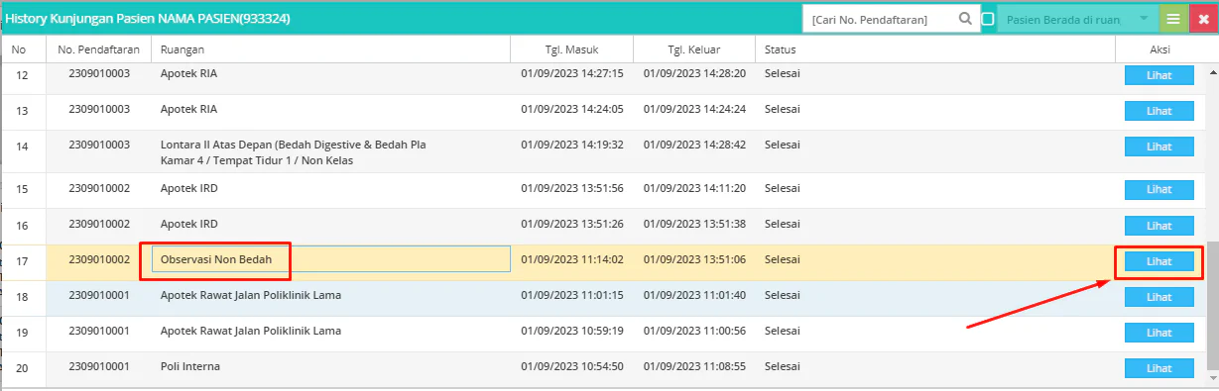The width and height of the screenshot is (1219, 391).
Task: Click Lihat for Lontara II Atas Depan row
Action: coord(1158,147)
